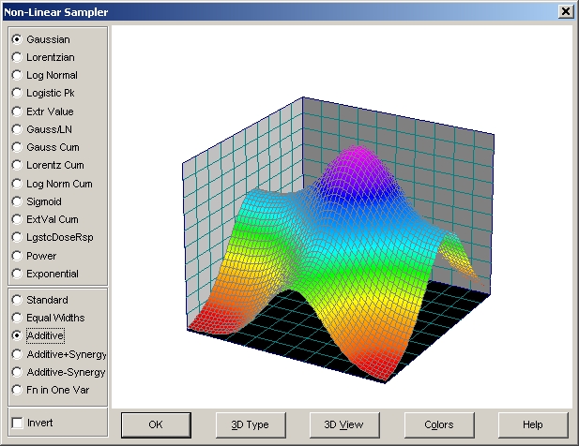Select the Exponential radio button
The height and width of the screenshot is (446, 579).
(17, 274)
